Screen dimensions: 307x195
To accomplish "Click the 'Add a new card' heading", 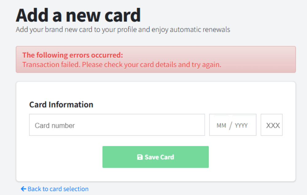I will pyautogui.click(x=78, y=15).
